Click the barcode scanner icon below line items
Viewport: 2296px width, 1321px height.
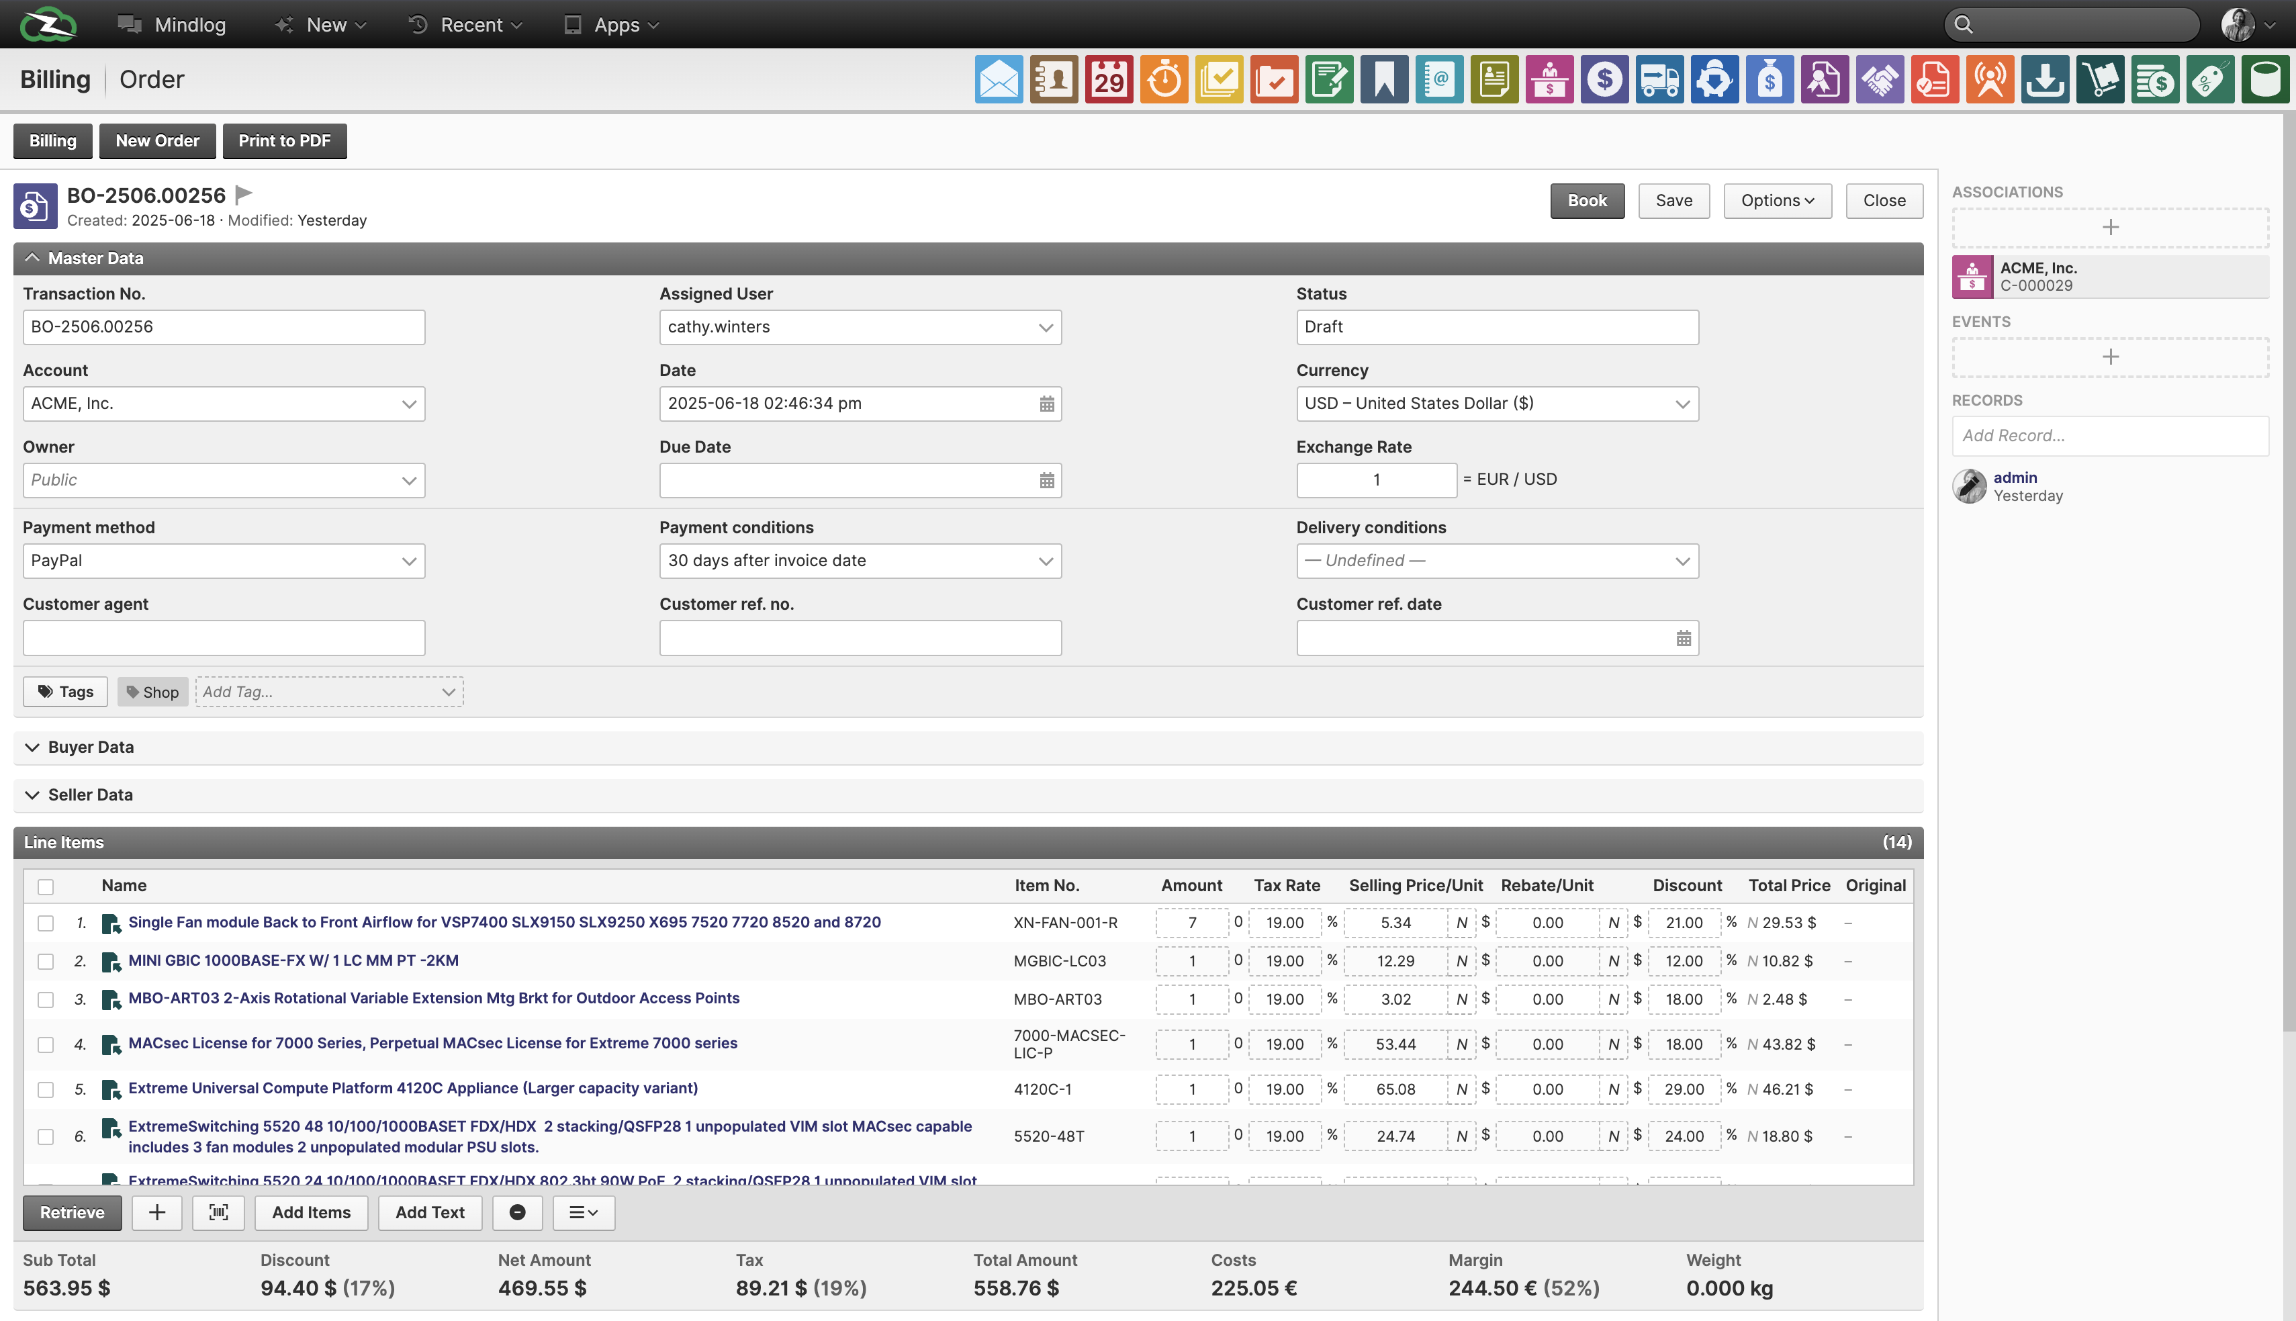[x=219, y=1212]
